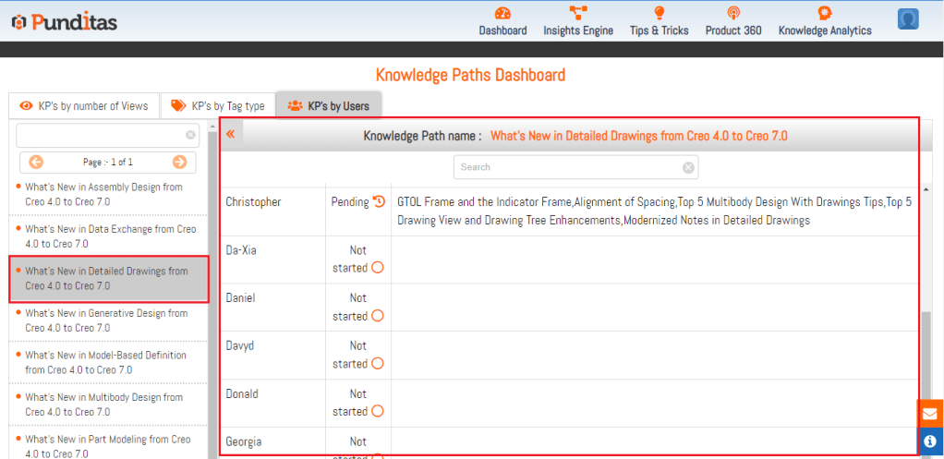Collapse the panel with double chevron
The image size is (944, 459).
pyautogui.click(x=230, y=135)
